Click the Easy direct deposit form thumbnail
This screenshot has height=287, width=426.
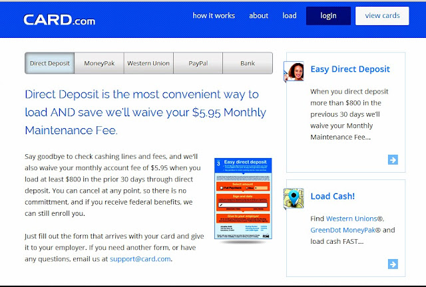point(243,199)
